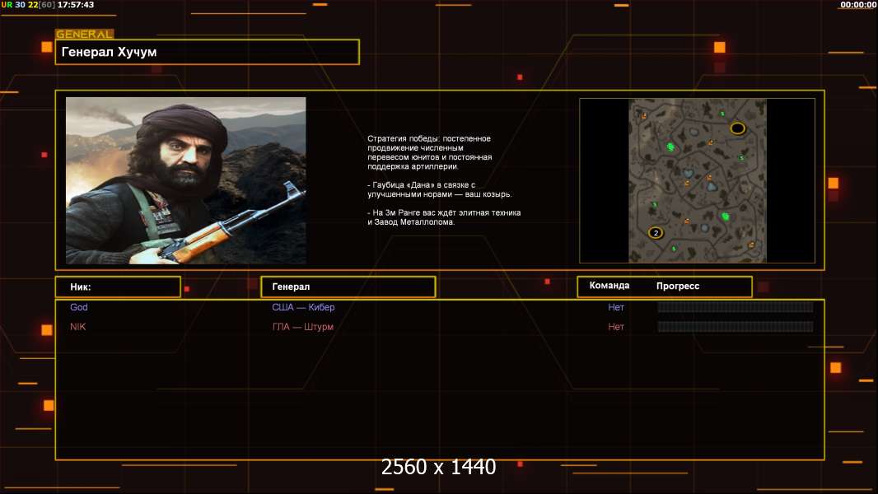Click the Нет team value in NIK's row

coord(616,327)
